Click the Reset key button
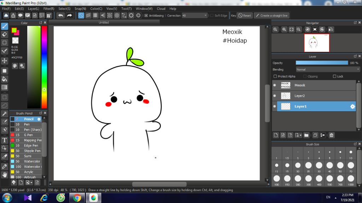The width and height of the screenshot is (362, 203). click(245, 16)
